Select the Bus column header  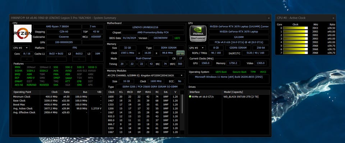click(x=80, y=92)
